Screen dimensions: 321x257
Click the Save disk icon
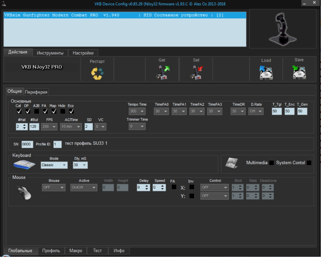point(299,72)
